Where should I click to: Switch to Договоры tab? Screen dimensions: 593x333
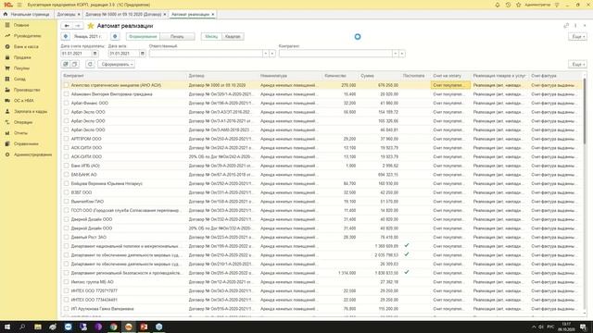click(x=66, y=15)
